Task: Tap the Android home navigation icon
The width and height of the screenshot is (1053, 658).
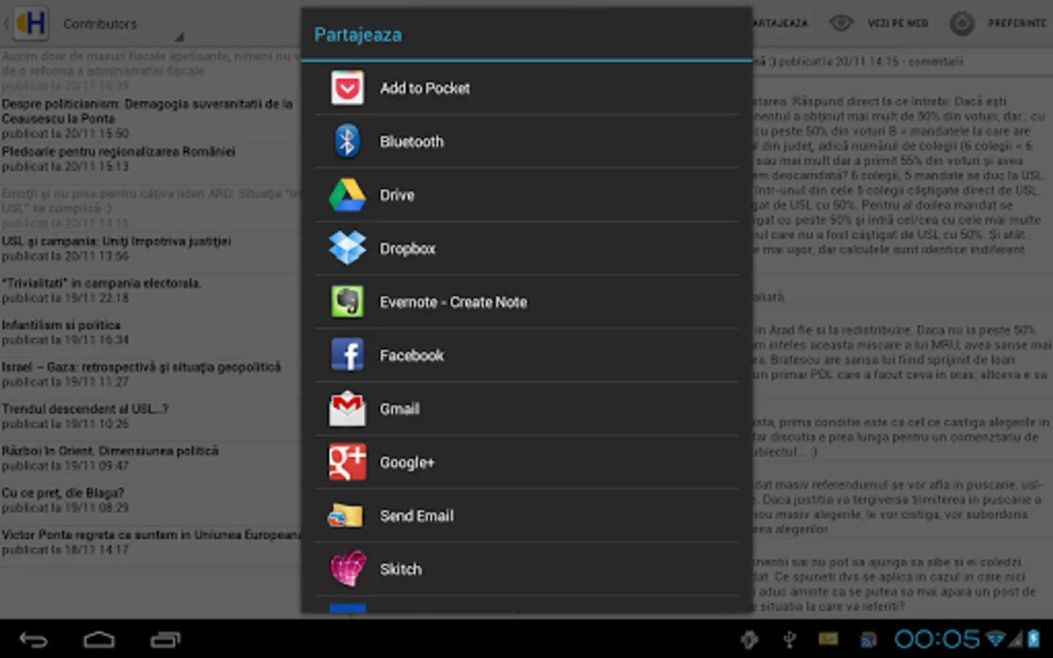Action: 99,640
